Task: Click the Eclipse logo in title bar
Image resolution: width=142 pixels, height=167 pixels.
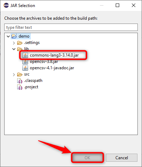Action: (x=6, y=5)
